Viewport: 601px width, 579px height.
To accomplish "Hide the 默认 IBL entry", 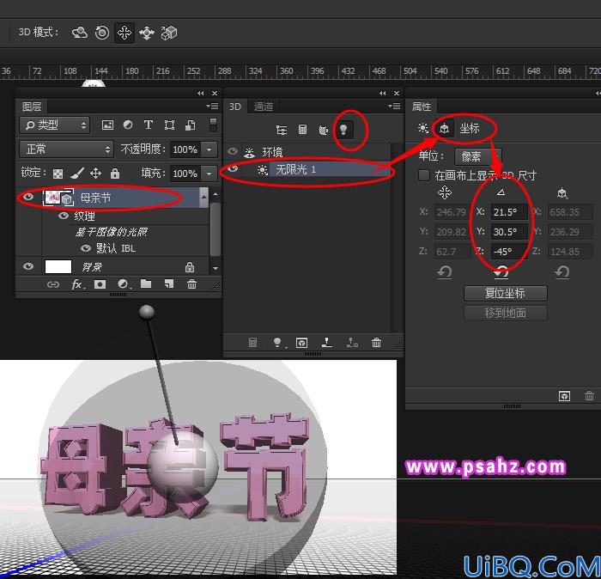I will 86,248.
